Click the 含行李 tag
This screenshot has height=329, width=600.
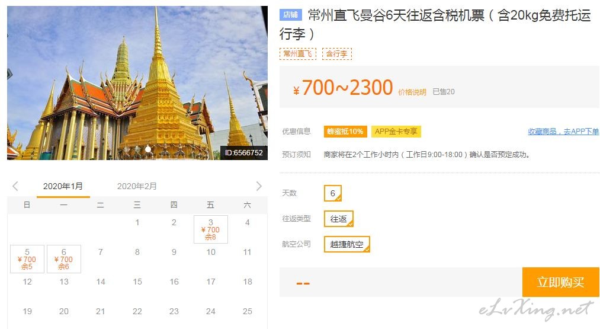click(x=337, y=53)
